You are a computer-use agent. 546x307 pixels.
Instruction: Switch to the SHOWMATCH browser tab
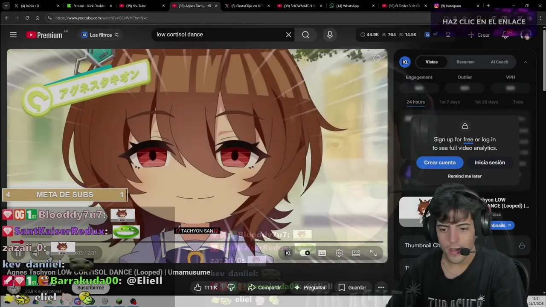[299, 6]
